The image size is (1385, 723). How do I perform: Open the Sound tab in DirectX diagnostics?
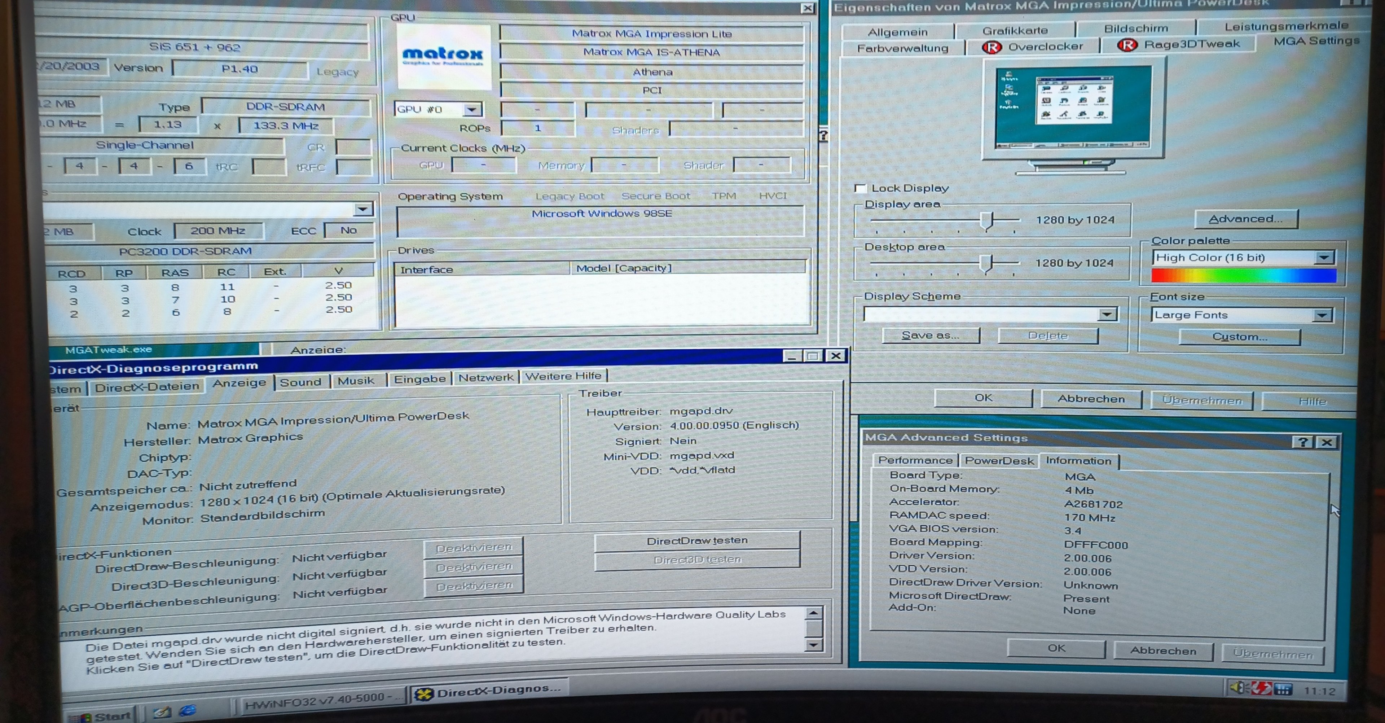point(300,382)
